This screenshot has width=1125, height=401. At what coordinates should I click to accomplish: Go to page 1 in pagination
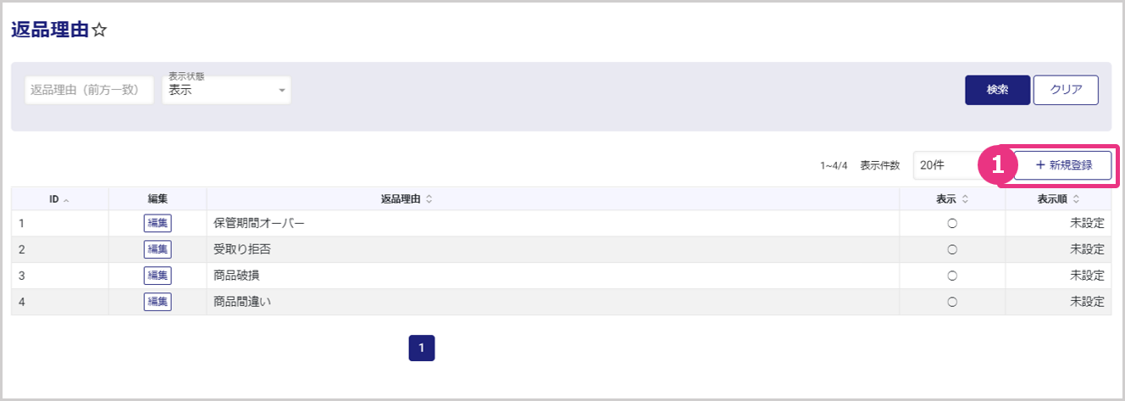421,348
